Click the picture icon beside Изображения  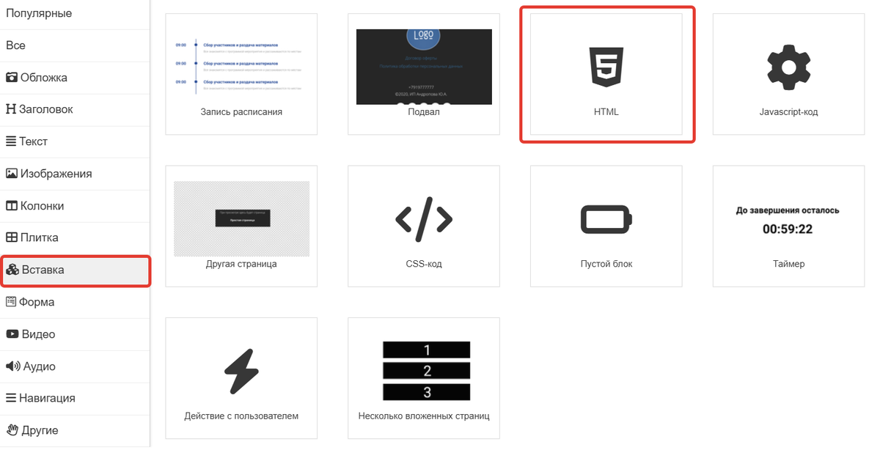coord(12,174)
